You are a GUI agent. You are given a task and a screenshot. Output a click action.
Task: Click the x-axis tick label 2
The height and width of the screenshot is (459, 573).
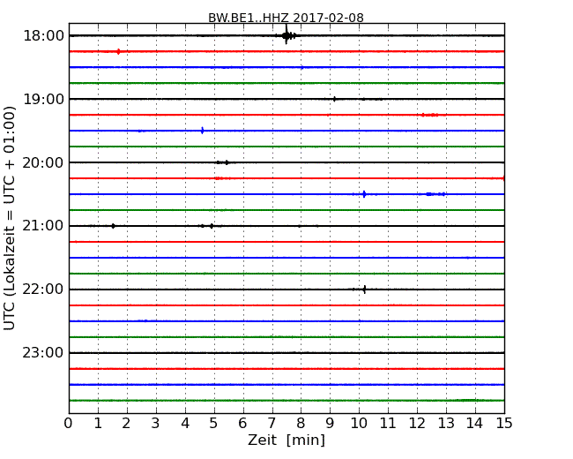coord(126,424)
